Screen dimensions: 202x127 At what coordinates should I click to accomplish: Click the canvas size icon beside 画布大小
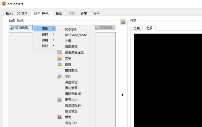pos(59,99)
